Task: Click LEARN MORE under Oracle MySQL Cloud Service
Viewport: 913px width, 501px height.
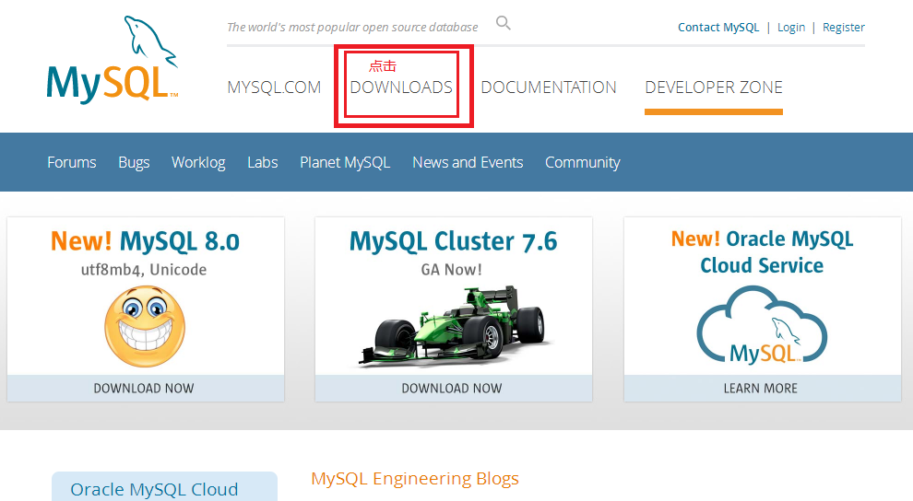Action: [x=762, y=388]
